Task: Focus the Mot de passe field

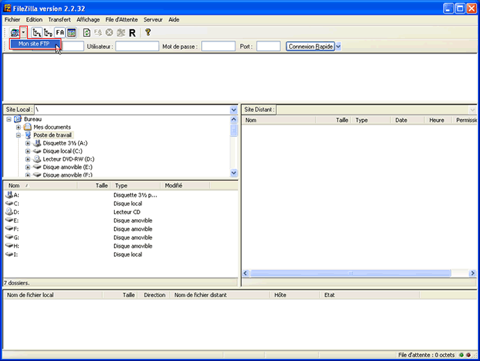Action: [218, 46]
